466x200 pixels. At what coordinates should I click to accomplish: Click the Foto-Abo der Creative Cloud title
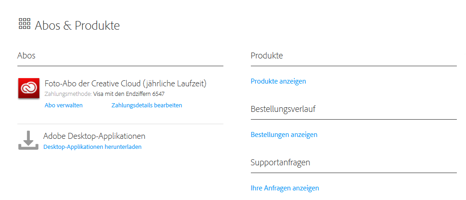coord(125,84)
